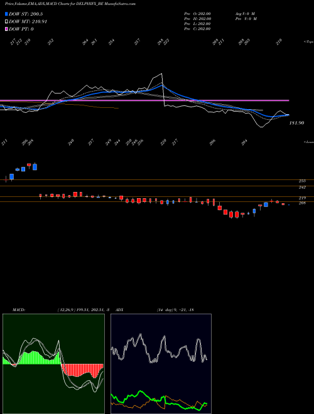Image resolution: width=314 pixels, height=414 pixels.
Task: Open the ADX indicator chart panel
Action: (x=161, y=364)
